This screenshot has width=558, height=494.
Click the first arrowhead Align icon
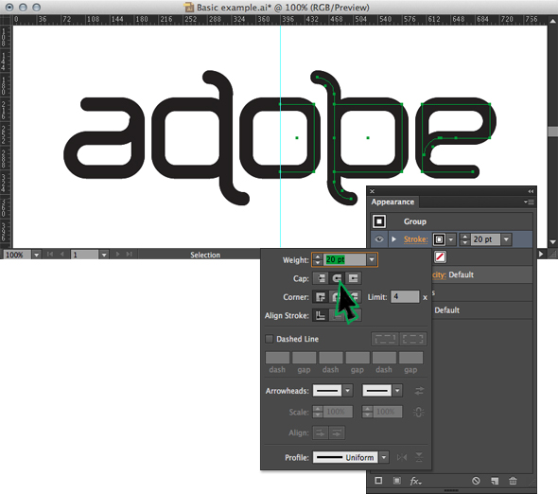pyautogui.click(x=321, y=432)
